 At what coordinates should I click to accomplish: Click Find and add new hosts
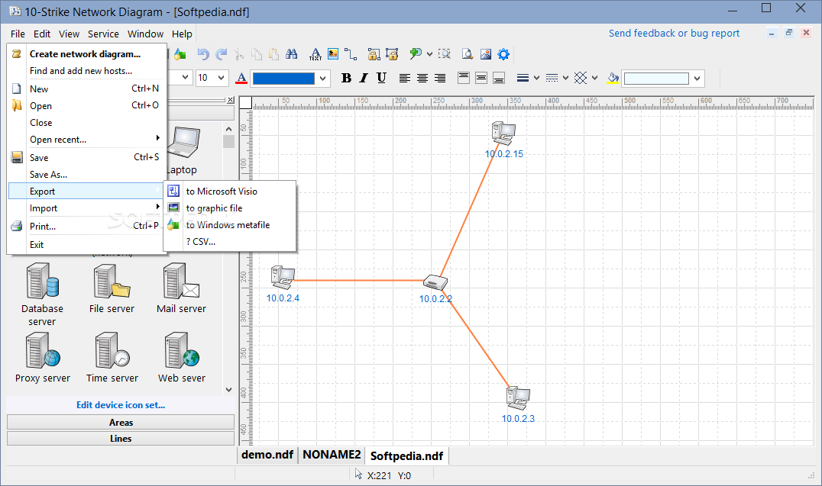coord(87,71)
